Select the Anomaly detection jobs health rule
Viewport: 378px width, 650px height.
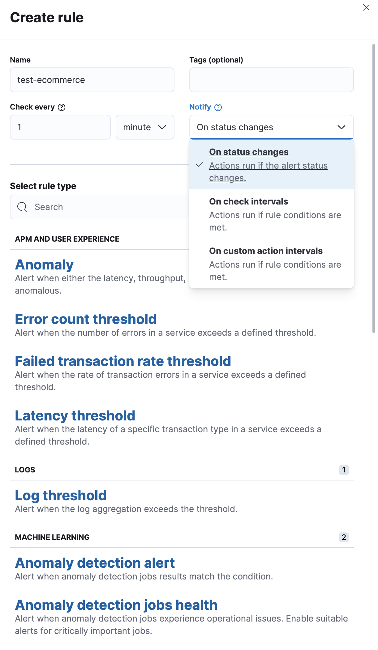pyautogui.click(x=116, y=605)
